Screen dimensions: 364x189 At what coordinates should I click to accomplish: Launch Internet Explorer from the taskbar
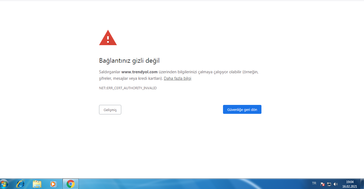20,184
